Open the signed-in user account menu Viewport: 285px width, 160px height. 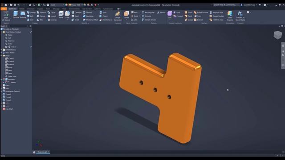point(249,5)
